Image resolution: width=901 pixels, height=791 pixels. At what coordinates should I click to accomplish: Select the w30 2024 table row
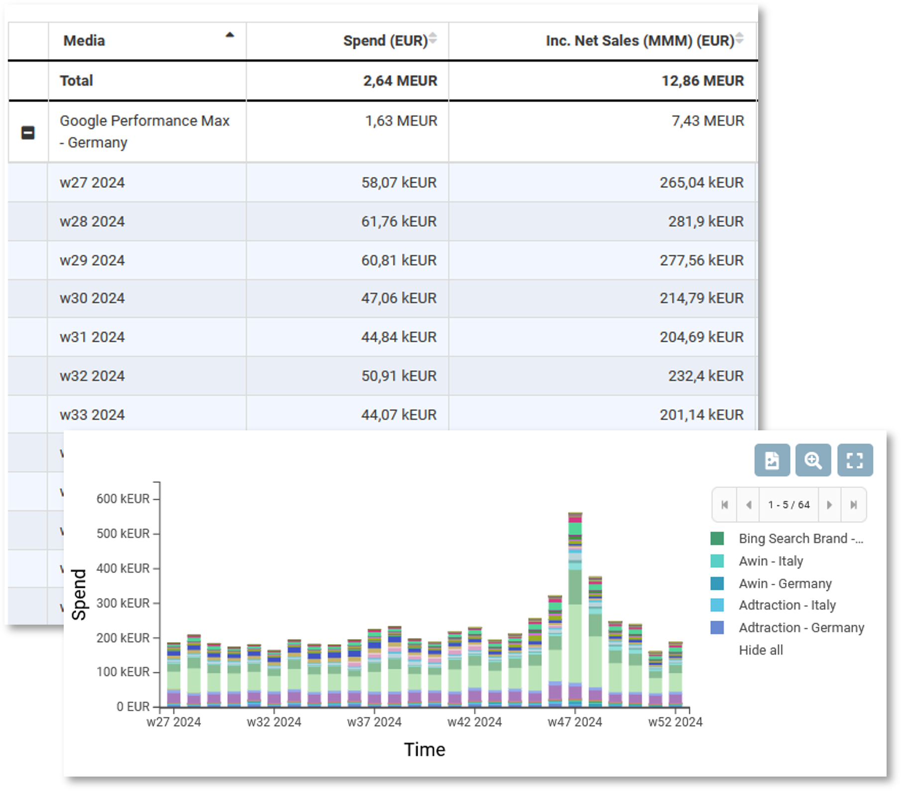[x=382, y=298]
